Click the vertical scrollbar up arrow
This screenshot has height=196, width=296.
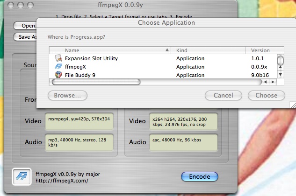click(280, 67)
